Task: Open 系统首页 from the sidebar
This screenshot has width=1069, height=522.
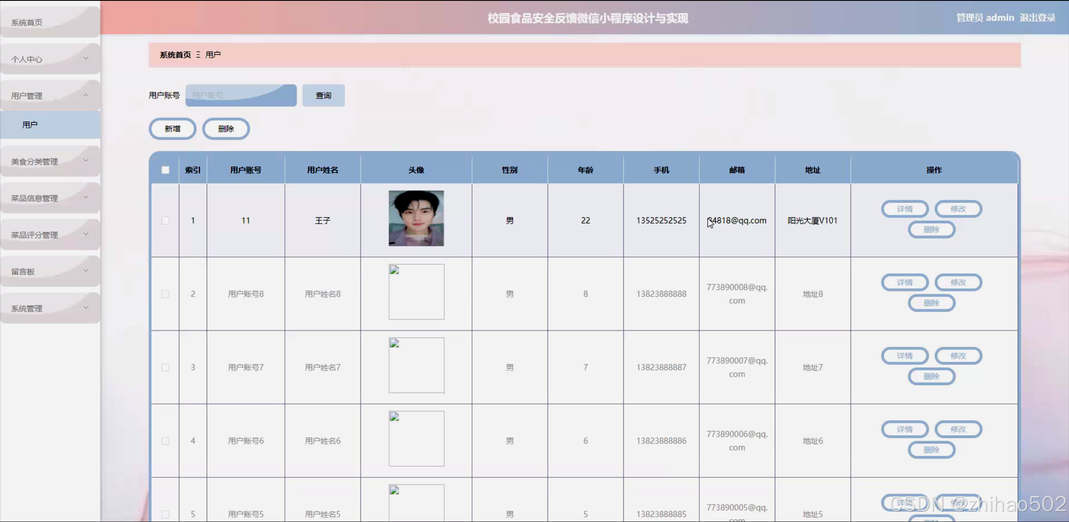Action: (27, 22)
